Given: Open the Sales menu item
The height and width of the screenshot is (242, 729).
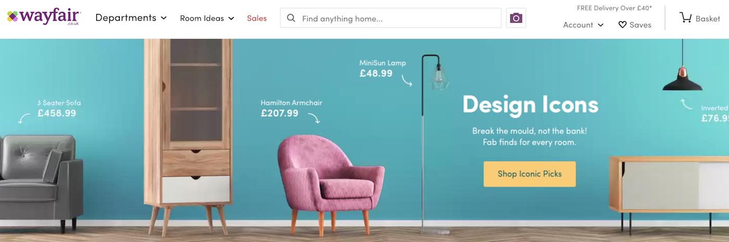Looking at the screenshot, I should pos(257,18).
